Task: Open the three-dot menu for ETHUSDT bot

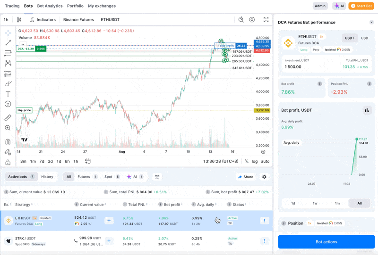Action: click(x=265, y=221)
